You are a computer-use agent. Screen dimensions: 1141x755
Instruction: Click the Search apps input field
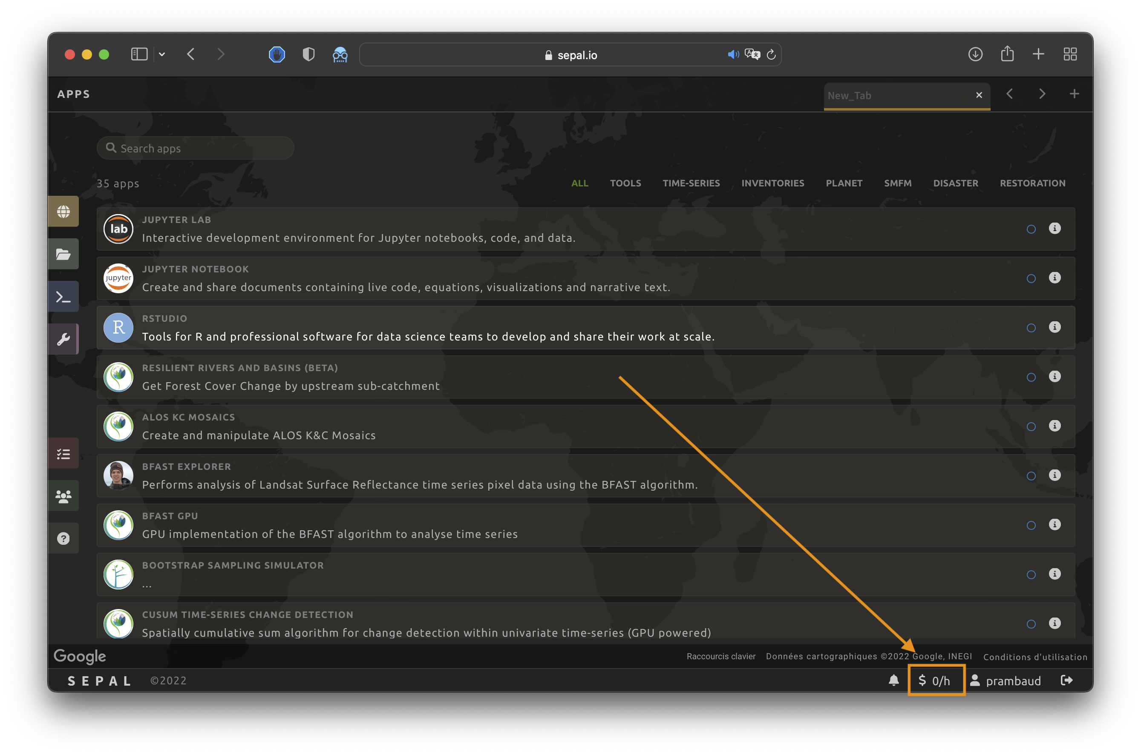[x=195, y=148]
